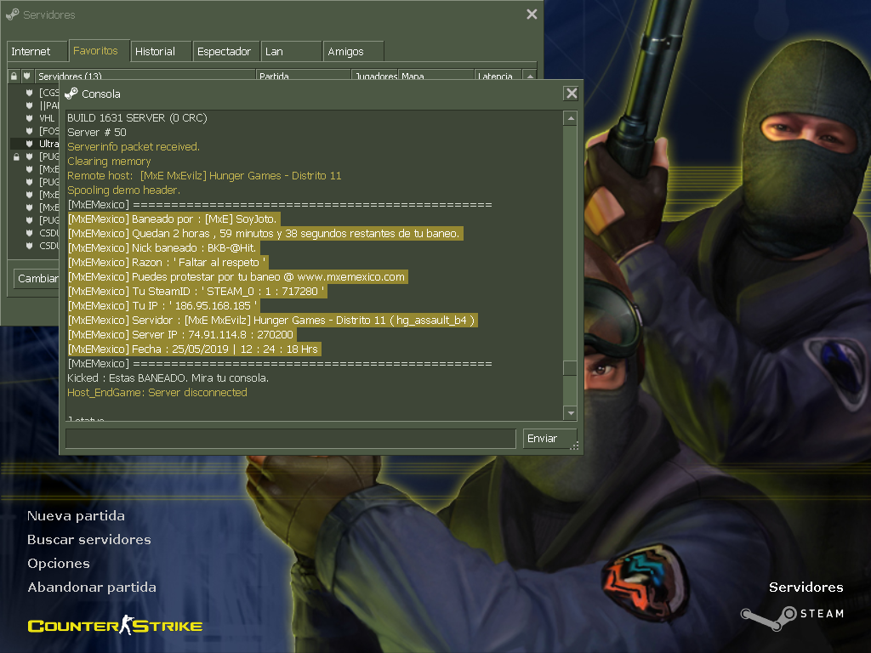Select the [FOS server row name
This screenshot has width=871, height=653.
[48, 131]
